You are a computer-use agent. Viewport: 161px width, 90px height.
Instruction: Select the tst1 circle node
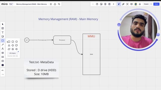pyautogui.click(x=27, y=40)
